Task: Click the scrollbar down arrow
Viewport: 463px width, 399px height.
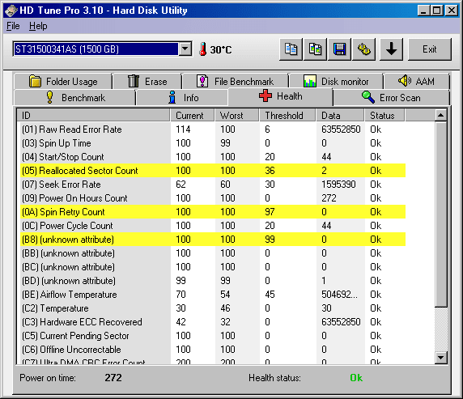Action: (x=441, y=358)
